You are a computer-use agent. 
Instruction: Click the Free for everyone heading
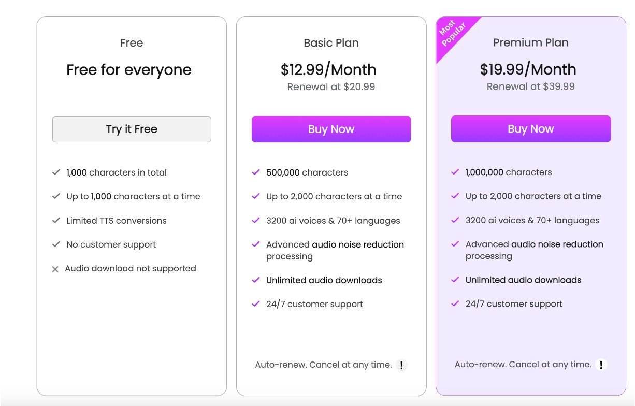click(x=129, y=70)
